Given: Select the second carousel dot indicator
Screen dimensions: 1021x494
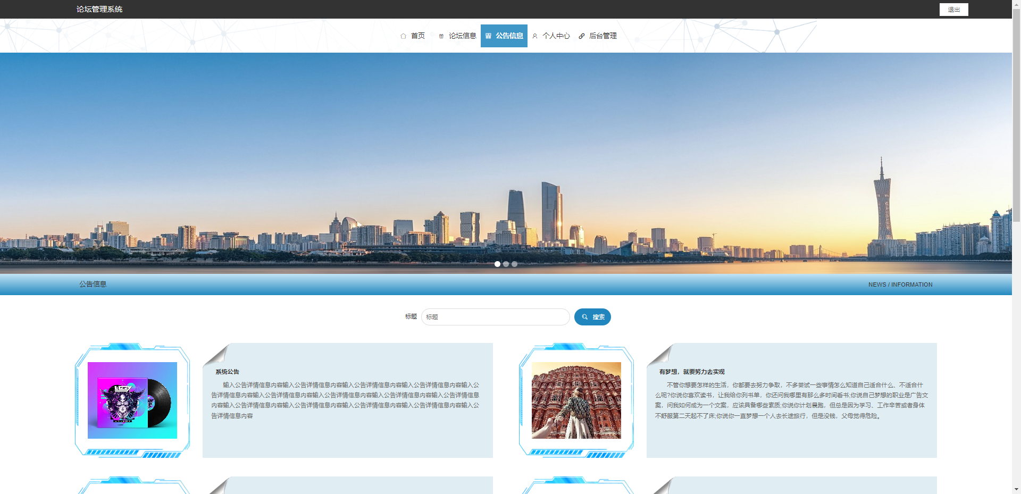Looking at the screenshot, I should pos(506,264).
